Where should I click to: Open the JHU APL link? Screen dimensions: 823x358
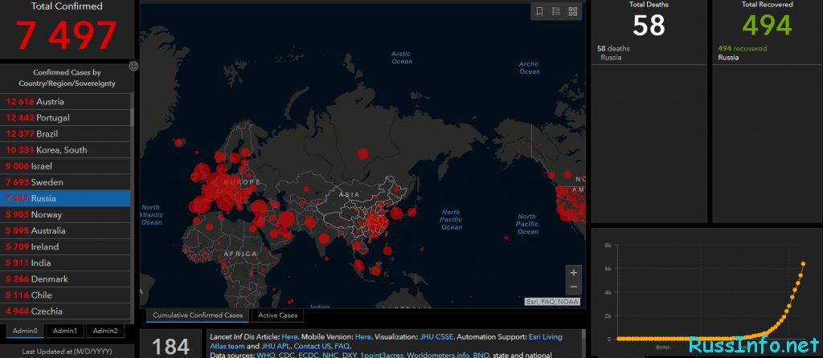(275, 347)
